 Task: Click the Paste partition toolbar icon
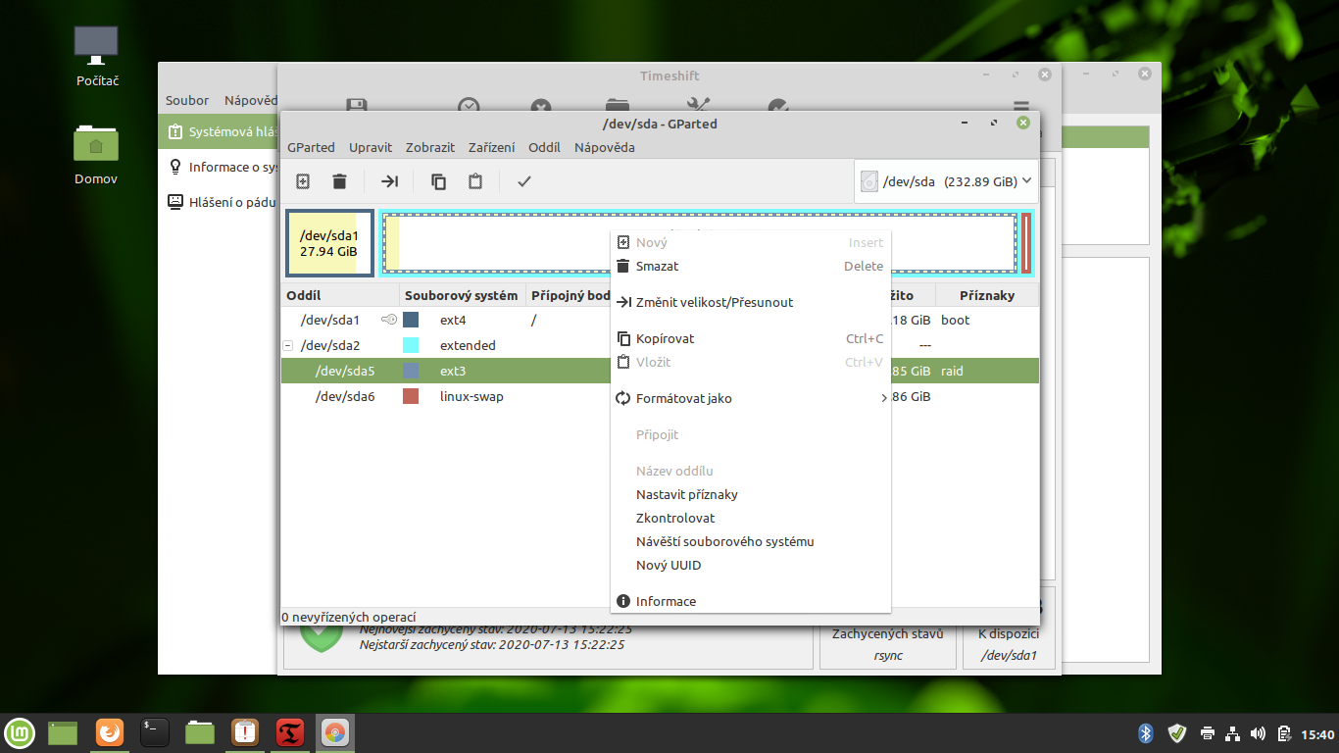[475, 181]
